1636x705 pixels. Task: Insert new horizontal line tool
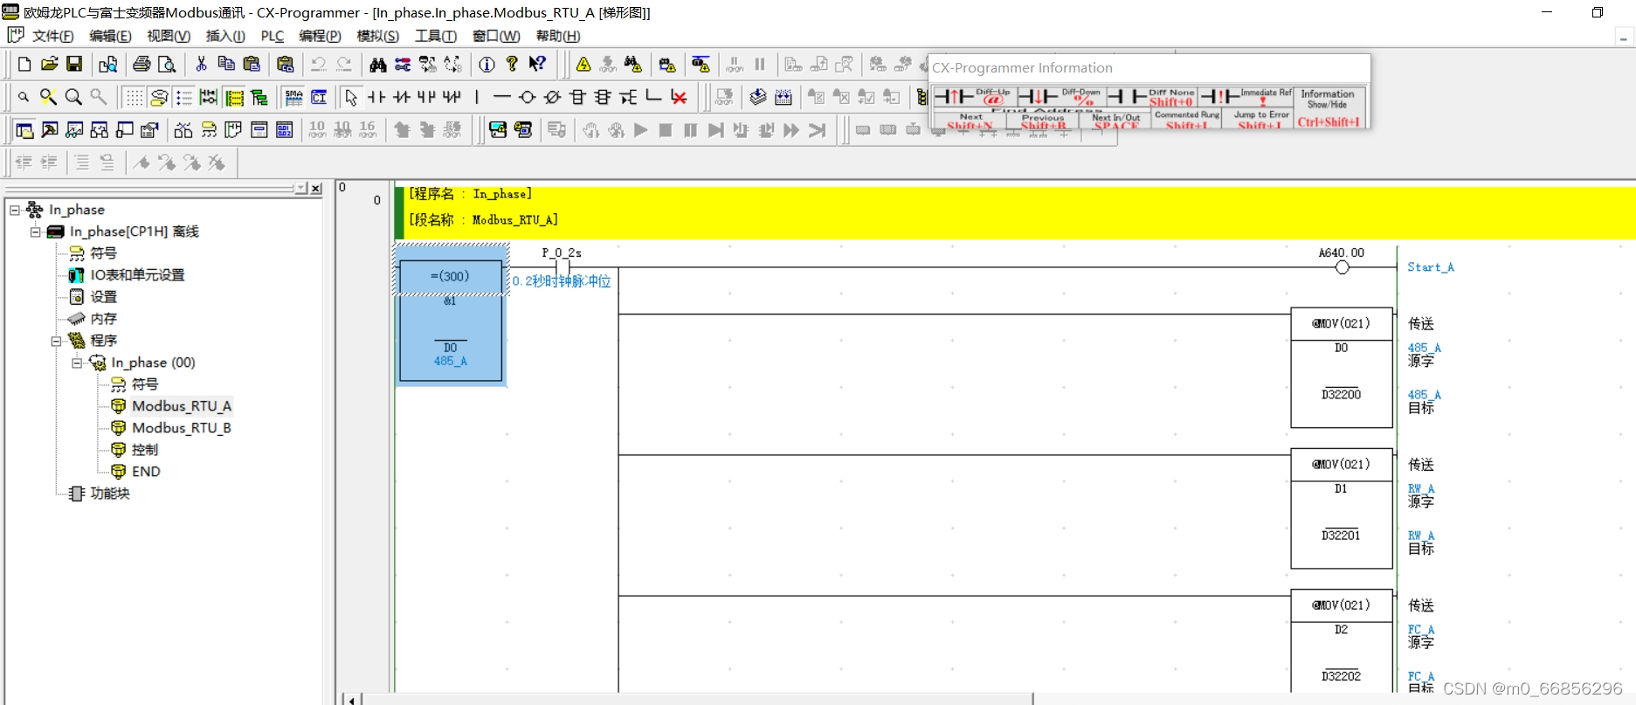point(501,97)
